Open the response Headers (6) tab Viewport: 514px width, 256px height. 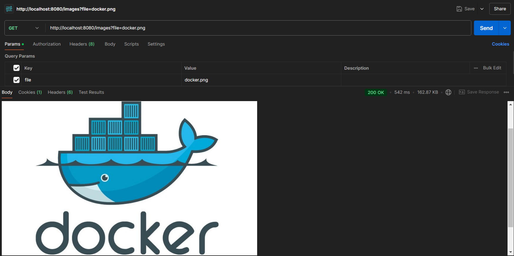click(60, 92)
